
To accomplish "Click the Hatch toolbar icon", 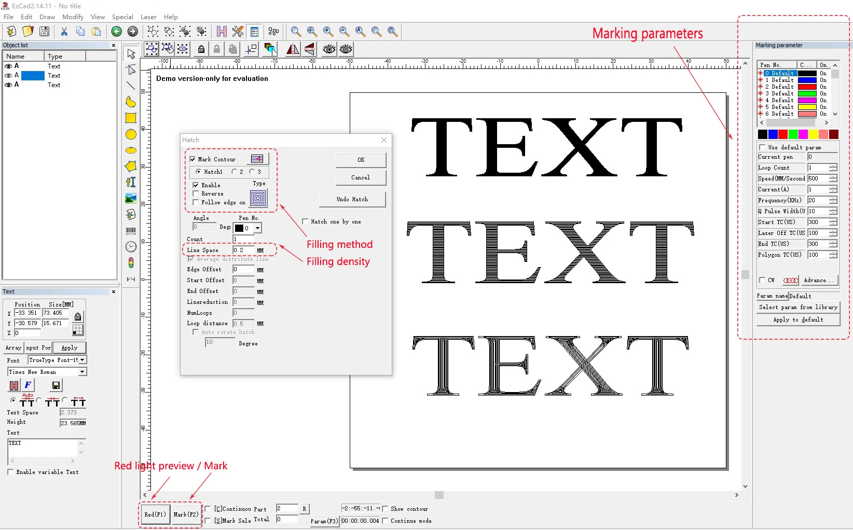I will point(222,32).
